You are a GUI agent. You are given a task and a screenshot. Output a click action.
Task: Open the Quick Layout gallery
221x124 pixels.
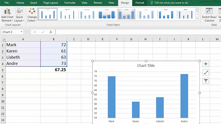tap(19, 15)
